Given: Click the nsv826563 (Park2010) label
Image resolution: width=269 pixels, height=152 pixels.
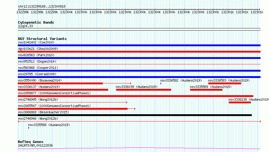Looking at the screenshot, I should 36,55.
